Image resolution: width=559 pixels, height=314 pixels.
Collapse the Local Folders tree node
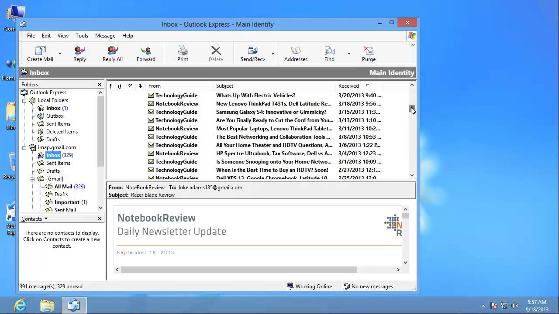[25, 100]
